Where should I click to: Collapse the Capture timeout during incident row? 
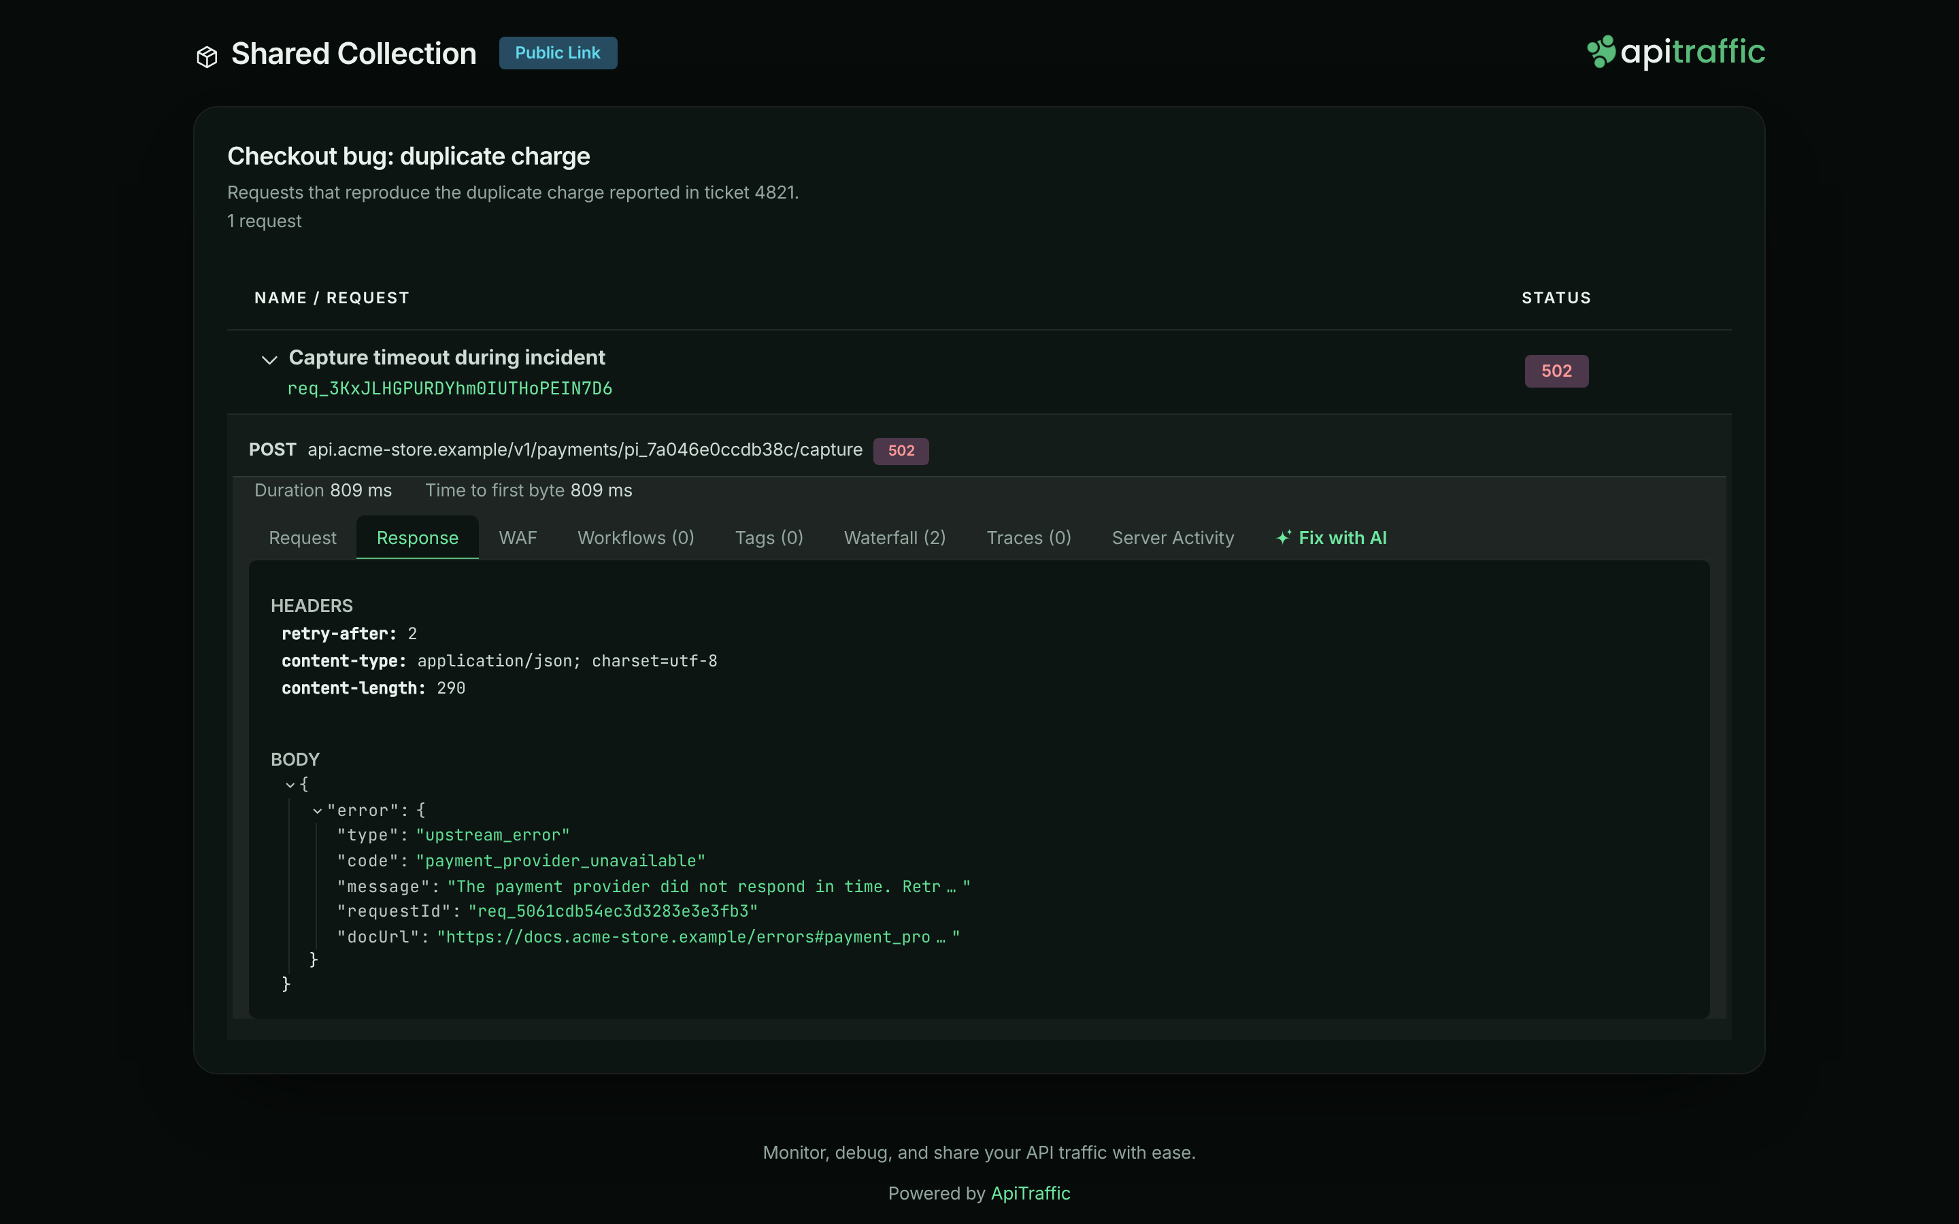click(269, 360)
